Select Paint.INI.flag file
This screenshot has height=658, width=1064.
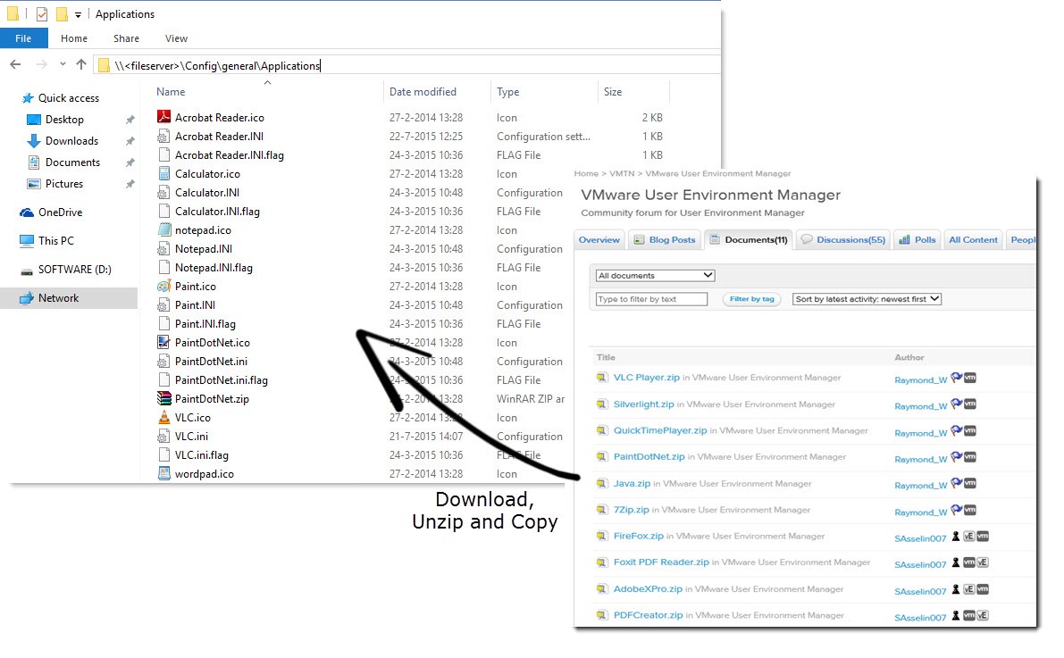click(x=205, y=324)
